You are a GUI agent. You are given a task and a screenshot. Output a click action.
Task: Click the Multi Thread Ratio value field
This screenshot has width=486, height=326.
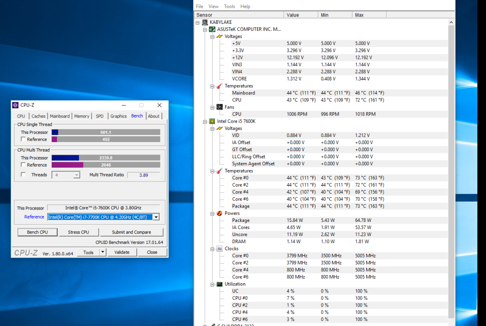coord(144,175)
